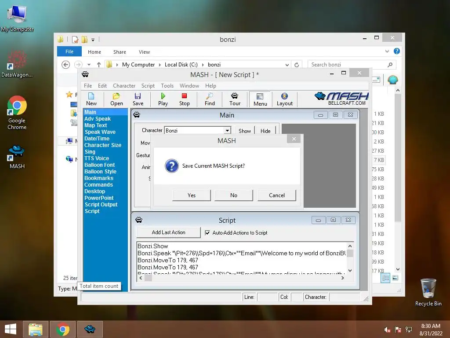Click the Explorer vertical scrollbar thumb

398,158
